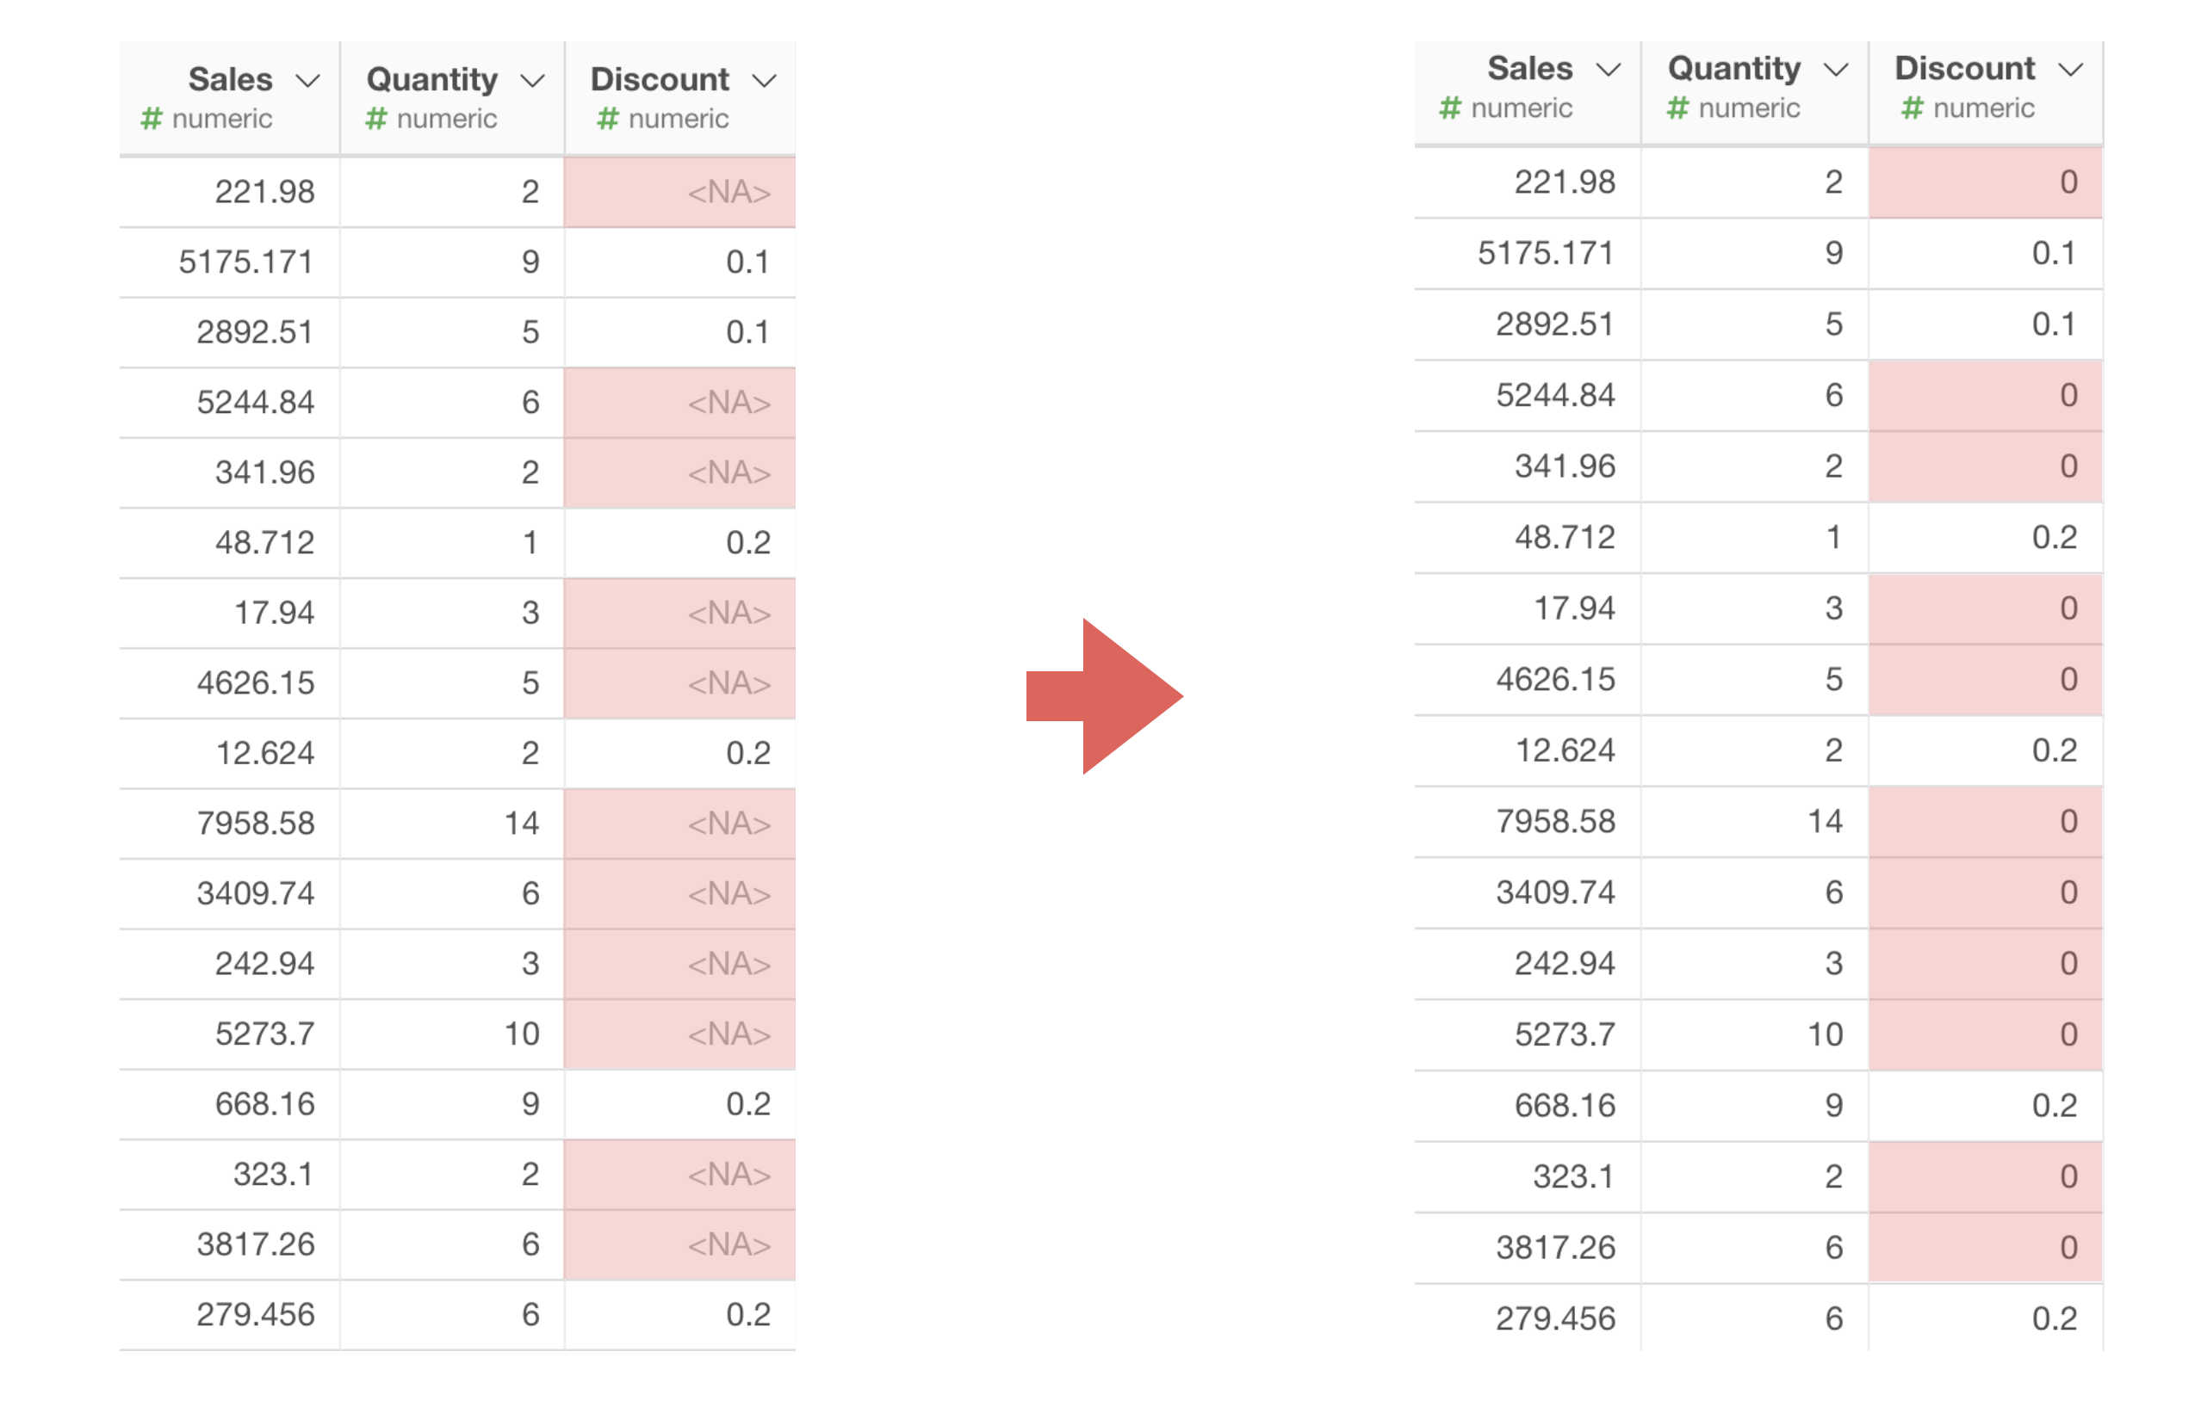Expand the right Discount column menu chevron
Viewport: 2201px width, 1401px height.
[x=2070, y=70]
